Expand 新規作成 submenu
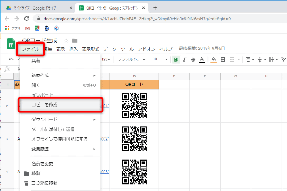Image resolution: width=287 pixels, height=191 pixels. [60, 75]
